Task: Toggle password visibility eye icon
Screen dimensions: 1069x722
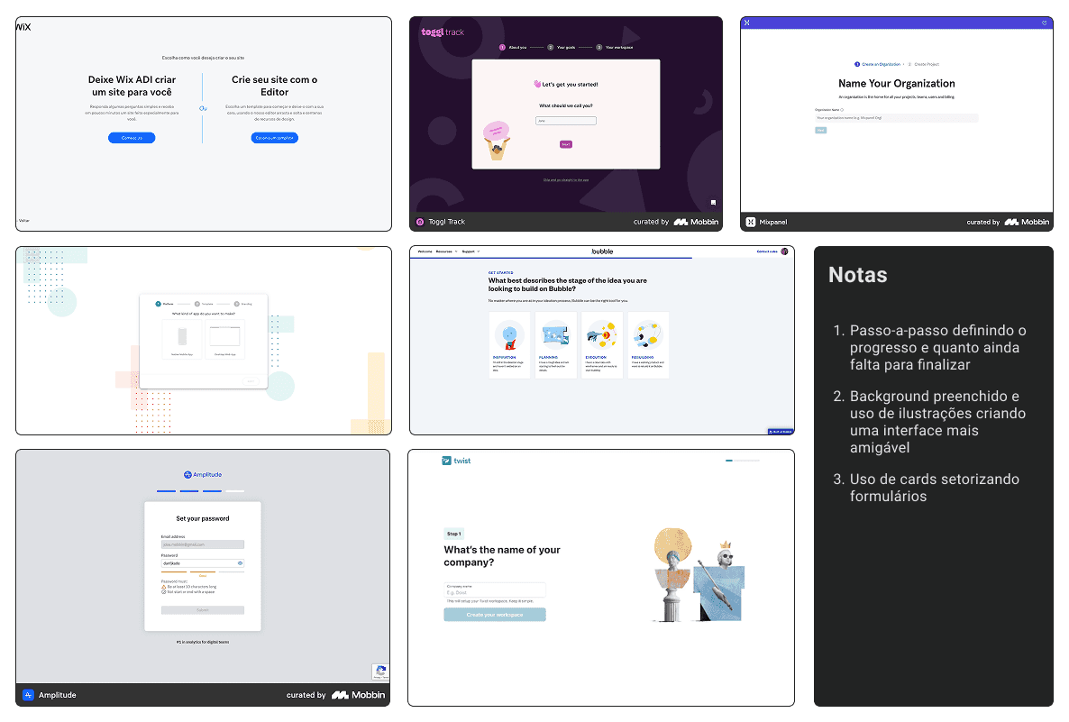Action: [x=240, y=563]
